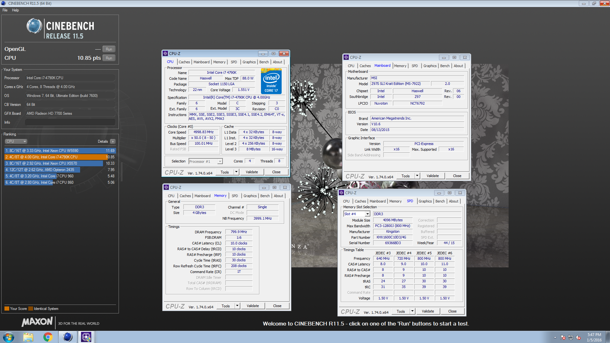Click the muted volume tray icon
Viewport: 610px width, 343px height.
click(x=578, y=337)
